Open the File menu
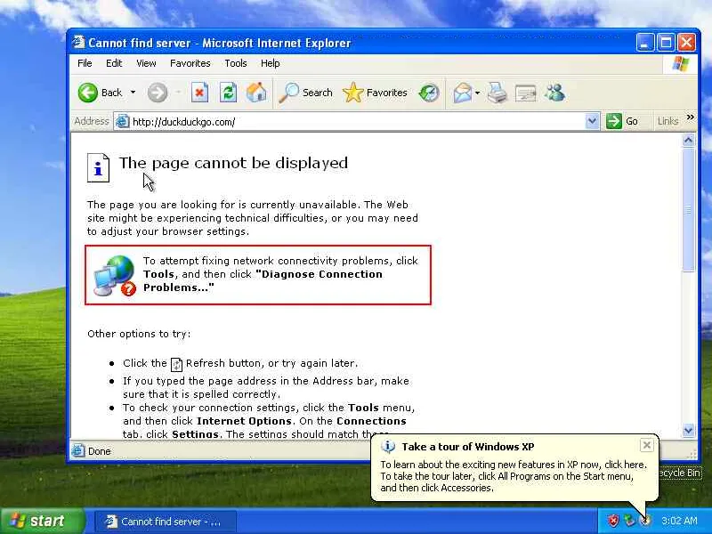712x534 pixels. (85, 63)
